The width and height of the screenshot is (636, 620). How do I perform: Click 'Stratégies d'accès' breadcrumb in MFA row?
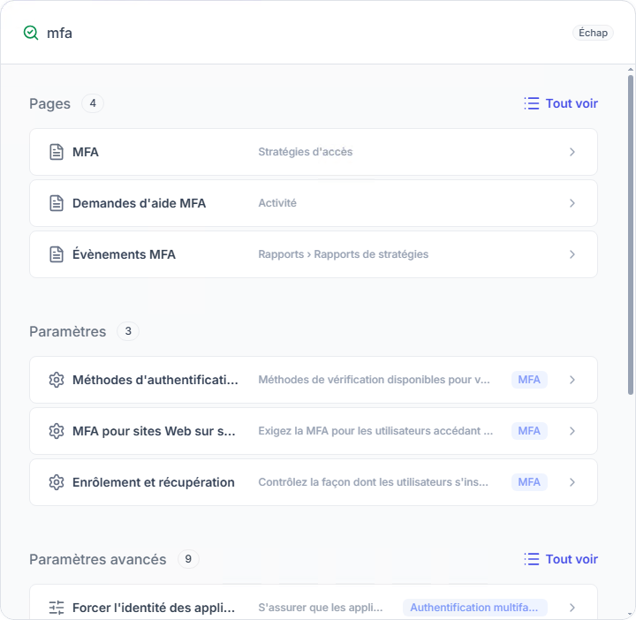(306, 152)
